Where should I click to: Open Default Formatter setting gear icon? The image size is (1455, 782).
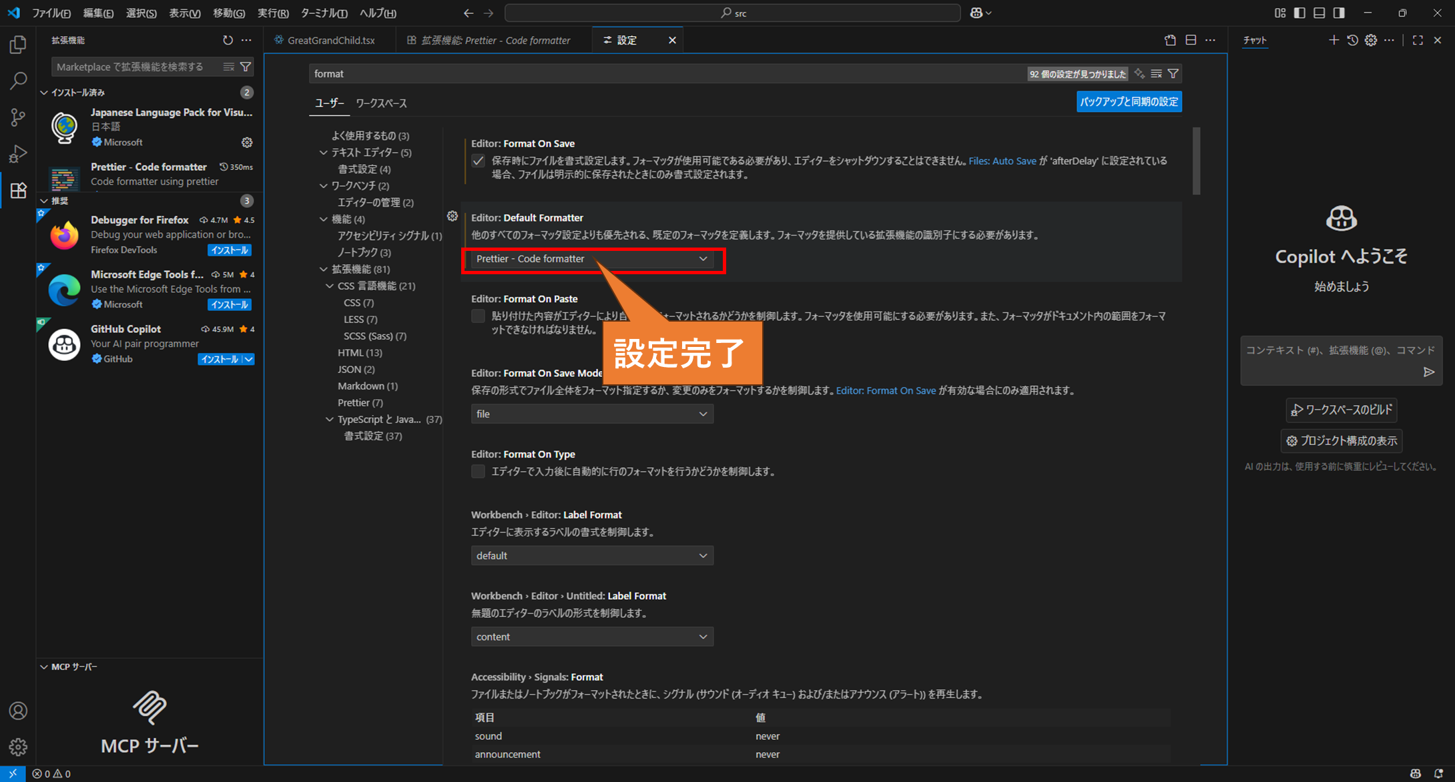(453, 216)
